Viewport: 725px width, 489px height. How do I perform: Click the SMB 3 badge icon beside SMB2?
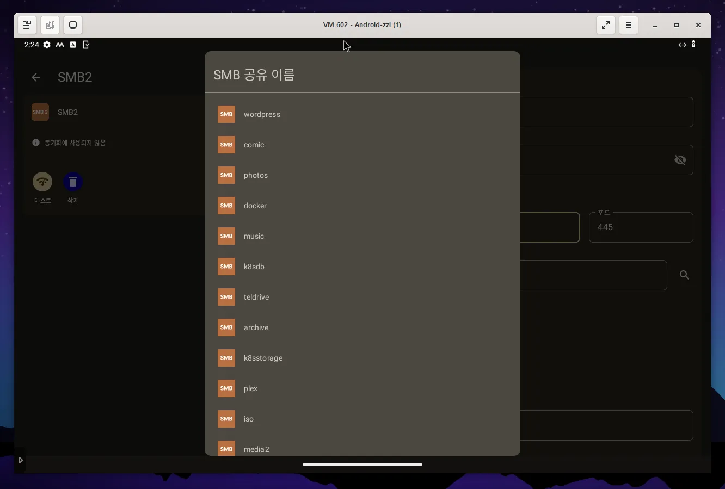tap(40, 112)
